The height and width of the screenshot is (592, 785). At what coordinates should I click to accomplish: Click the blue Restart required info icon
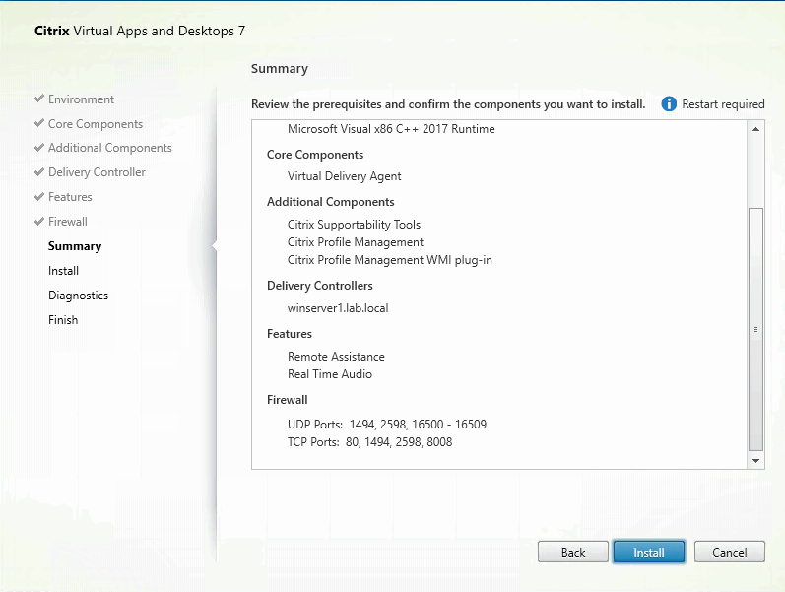(x=669, y=104)
